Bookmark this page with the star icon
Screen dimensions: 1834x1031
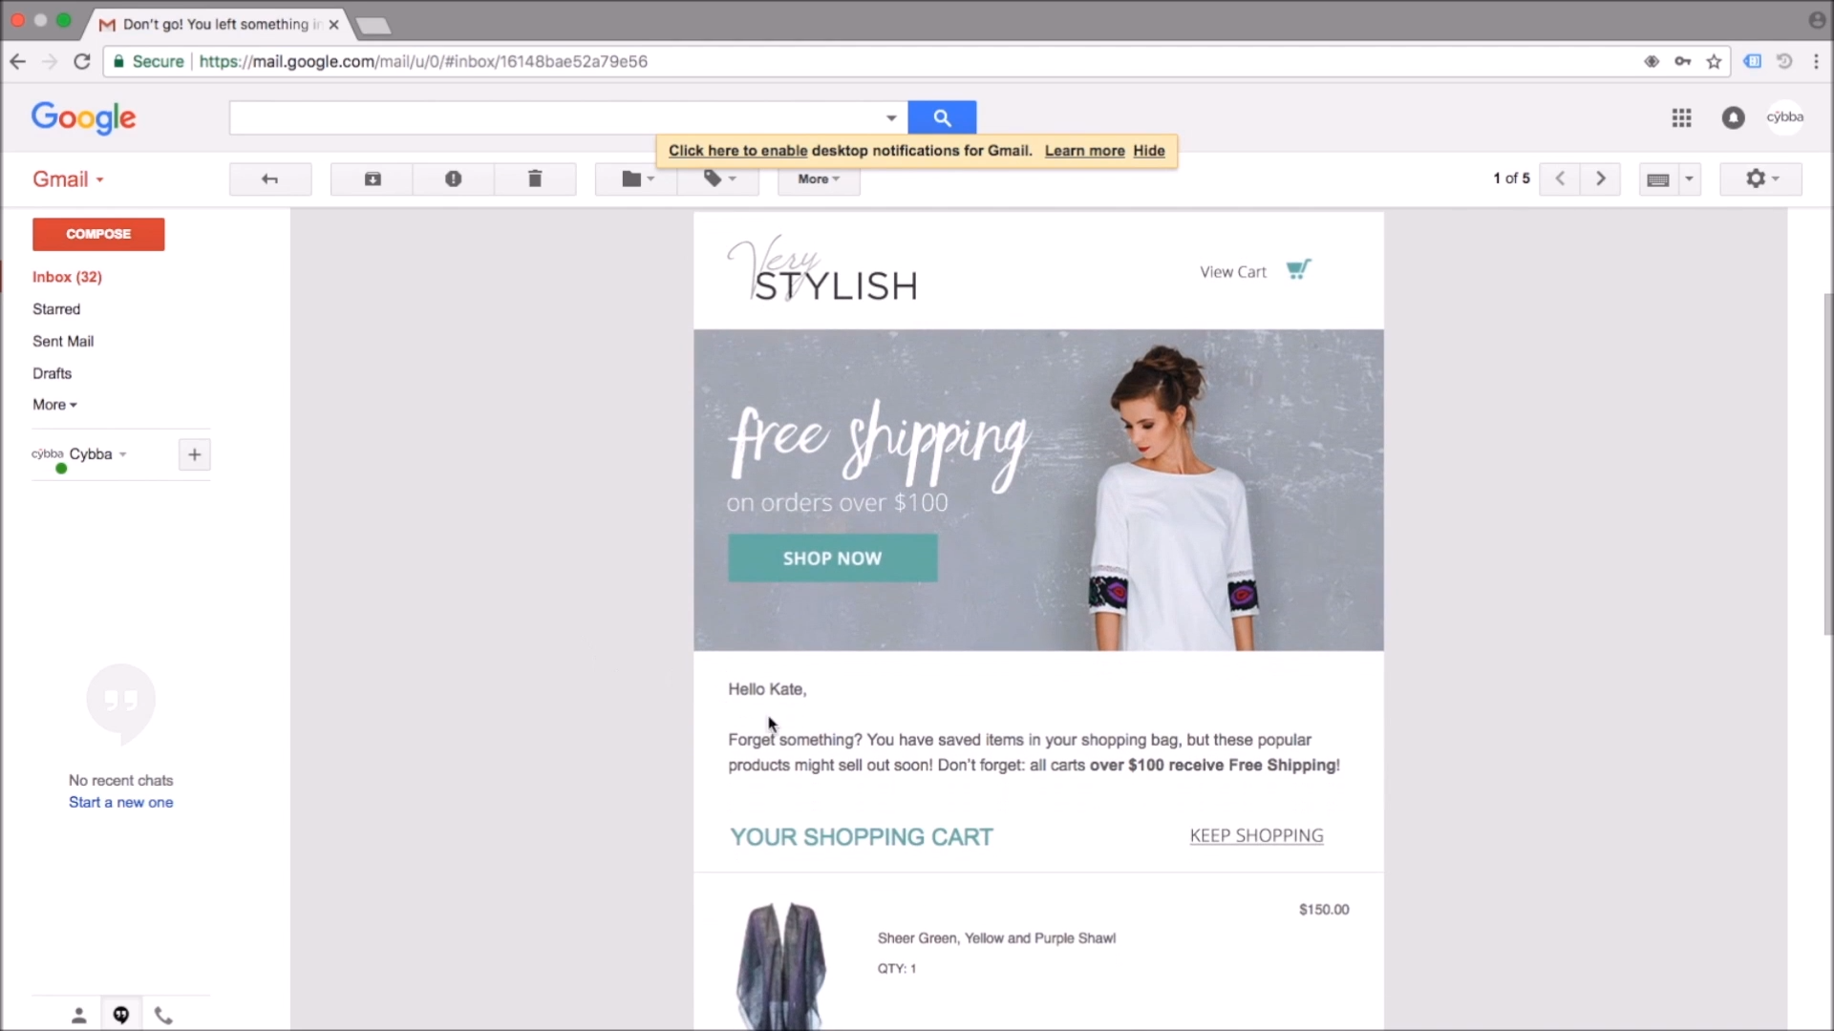coord(1714,61)
